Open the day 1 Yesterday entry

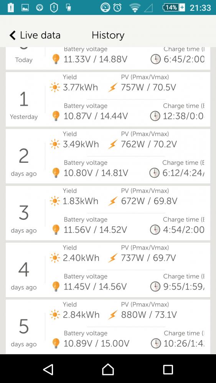click(x=108, y=99)
